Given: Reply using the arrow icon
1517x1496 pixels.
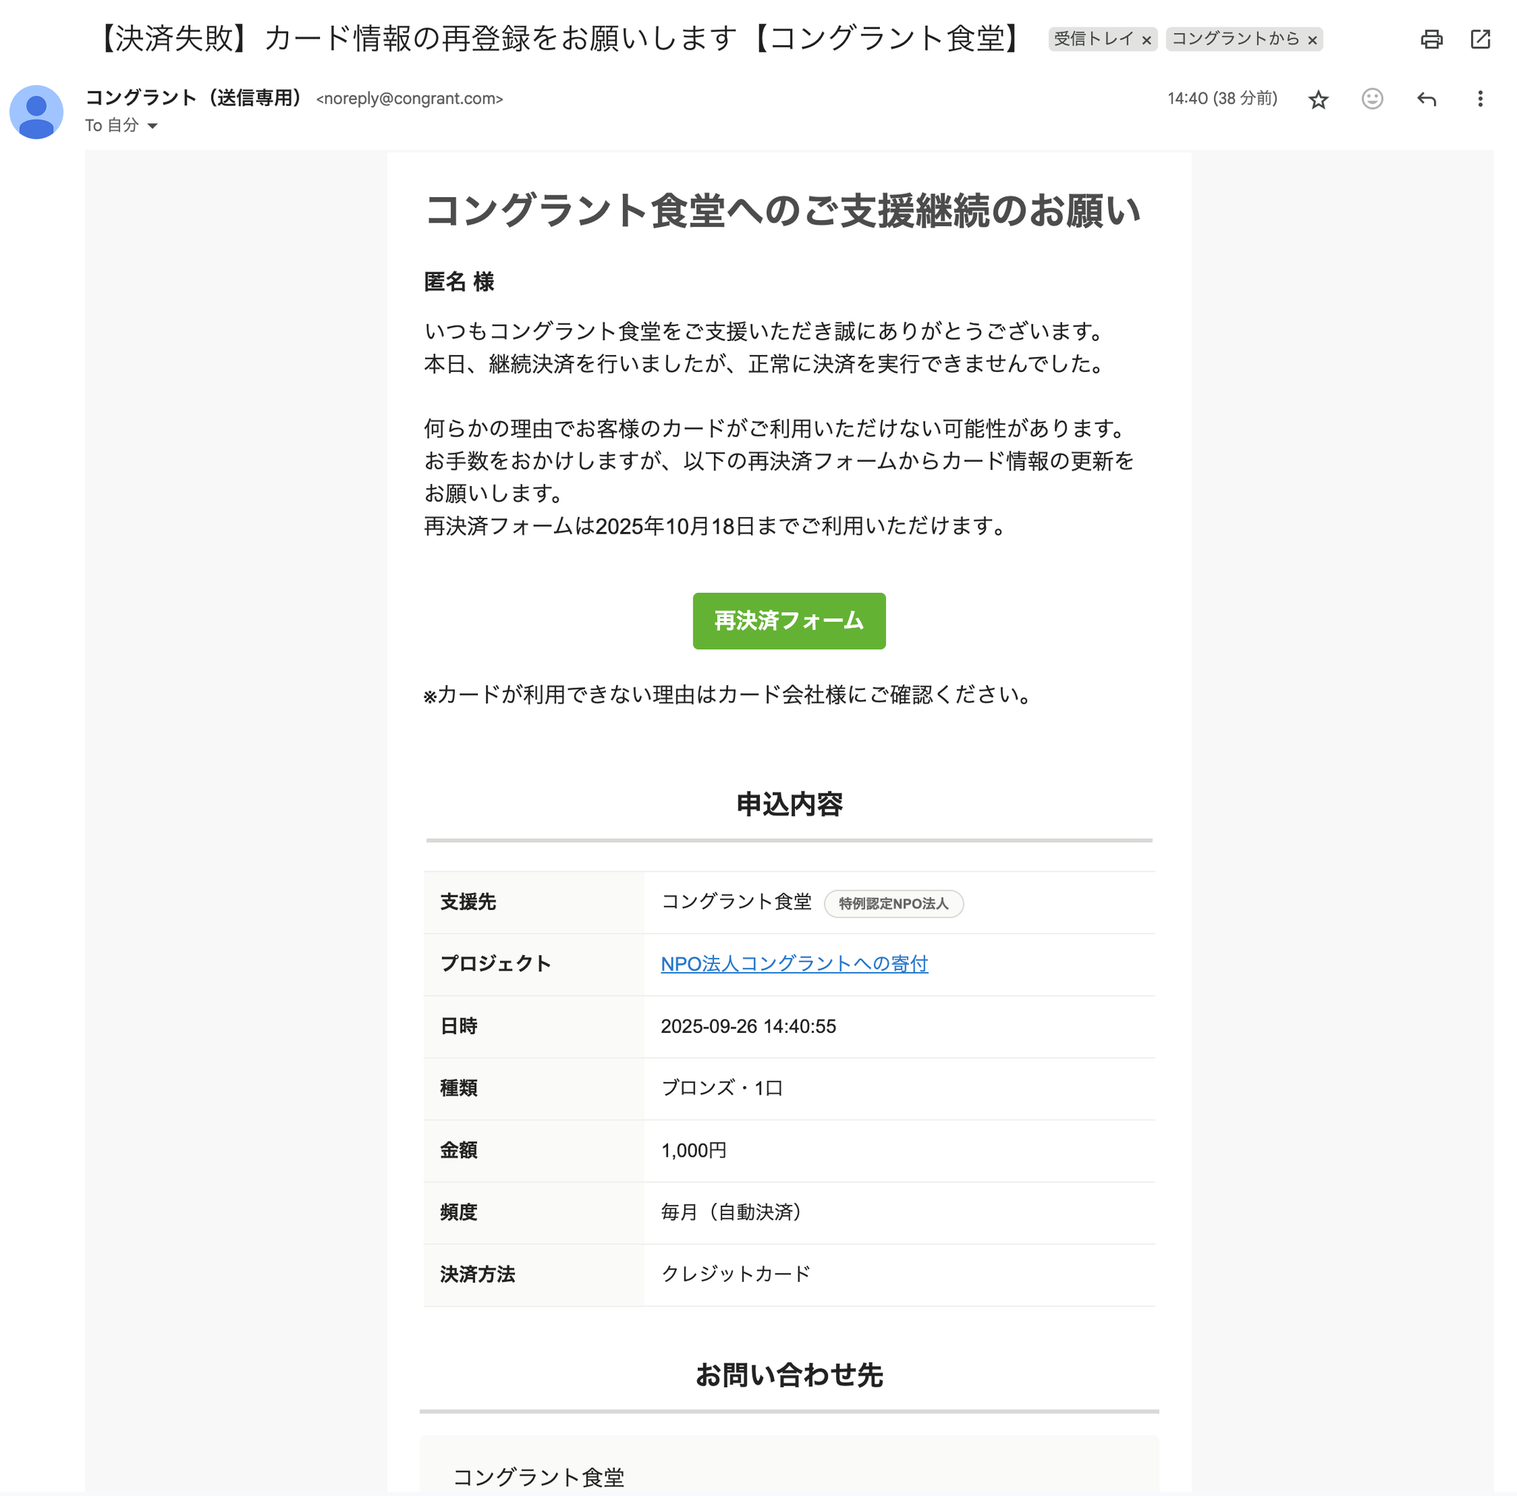Looking at the screenshot, I should click(x=1426, y=99).
